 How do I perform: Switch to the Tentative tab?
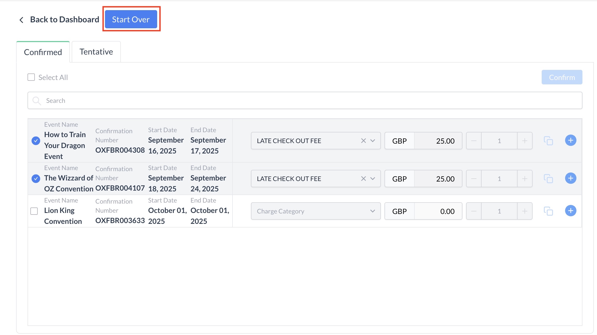point(96,52)
